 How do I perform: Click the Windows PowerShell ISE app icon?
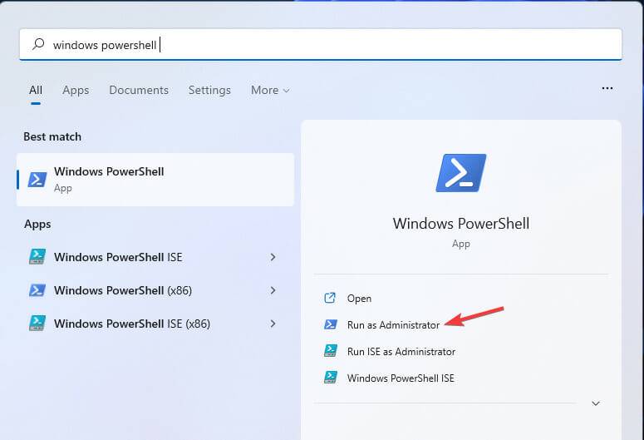pyautogui.click(x=37, y=257)
